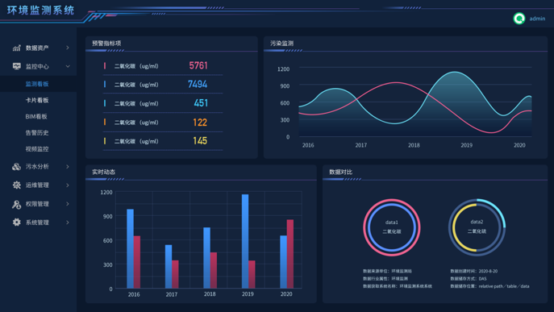554x312 pixels.
Task: Click the 数据来源单位 info line
Action: pos(387,271)
